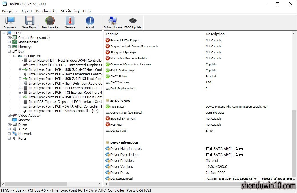
Task: Expand the Motherboard node
Action: pos(9,42)
